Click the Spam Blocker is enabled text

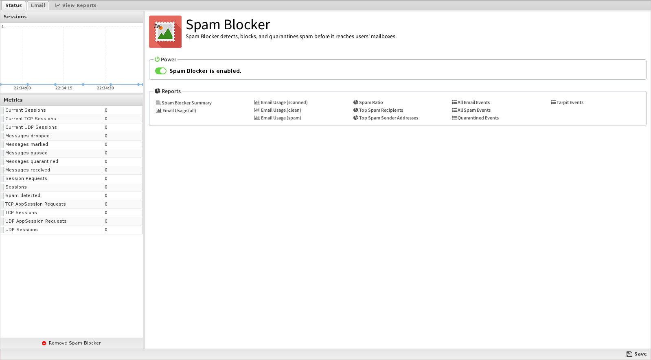(205, 71)
